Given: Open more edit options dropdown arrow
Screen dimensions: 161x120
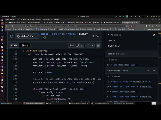Looking at the screenshot, I should point(92,45).
